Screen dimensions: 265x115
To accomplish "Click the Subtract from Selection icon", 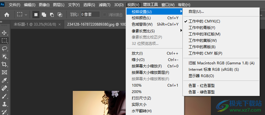I will 52,15.
